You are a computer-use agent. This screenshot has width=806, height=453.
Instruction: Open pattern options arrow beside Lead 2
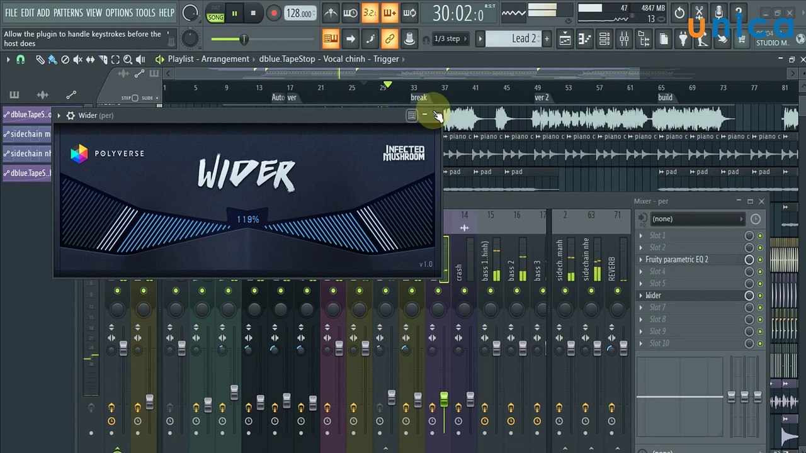coord(480,39)
